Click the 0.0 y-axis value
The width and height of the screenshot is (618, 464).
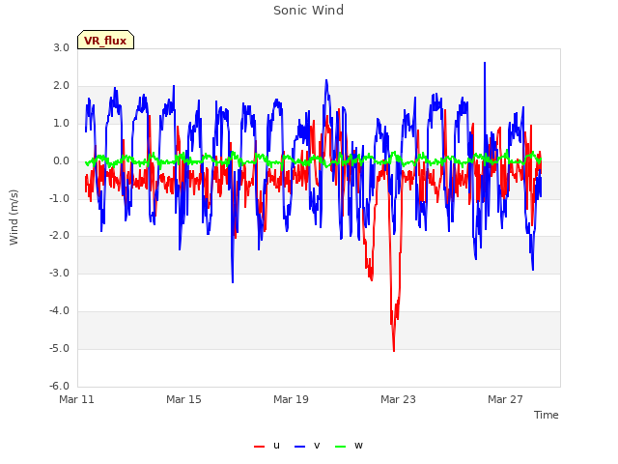pos(62,161)
